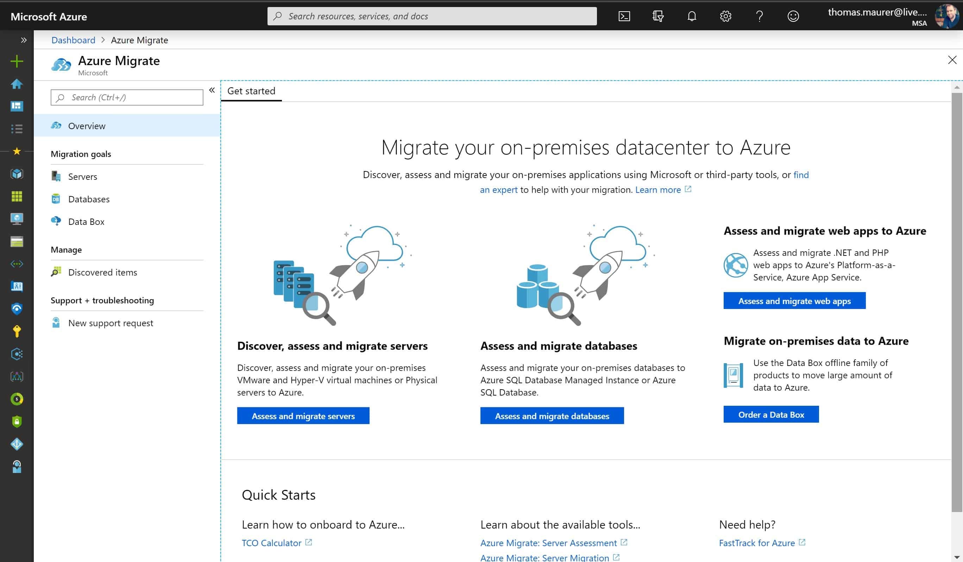Open Azure Migrate: Server Assessment link

pyautogui.click(x=553, y=543)
